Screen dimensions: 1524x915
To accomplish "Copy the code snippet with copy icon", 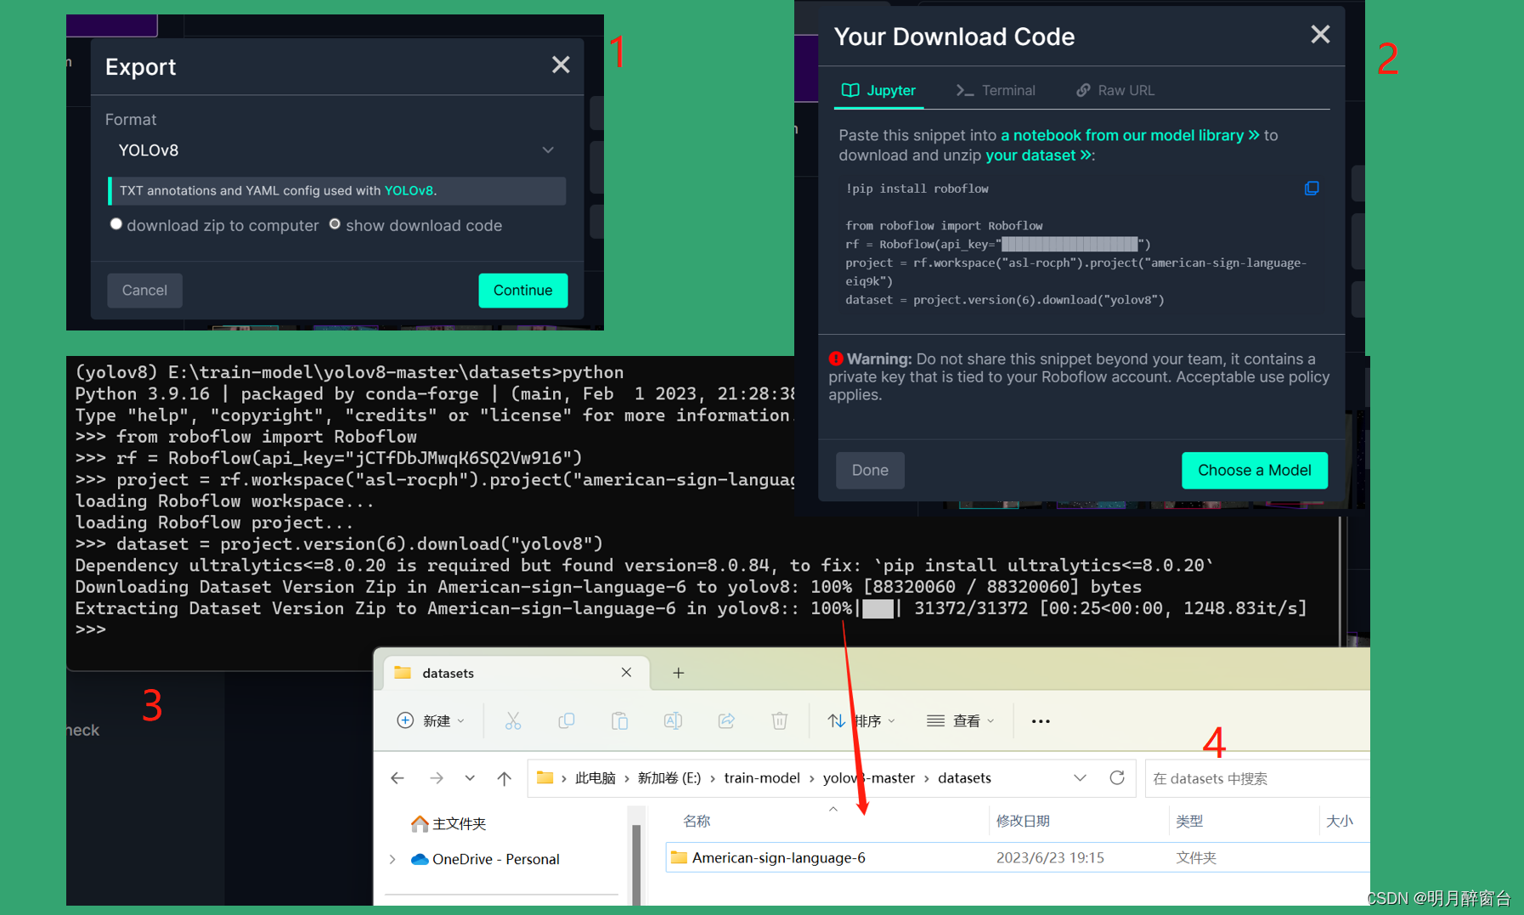I will [x=1312, y=188].
